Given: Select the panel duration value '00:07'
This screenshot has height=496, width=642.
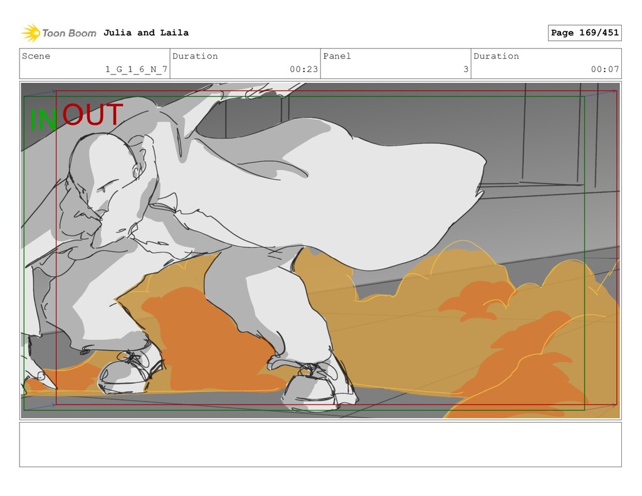Looking at the screenshot, I should (605, 69).
